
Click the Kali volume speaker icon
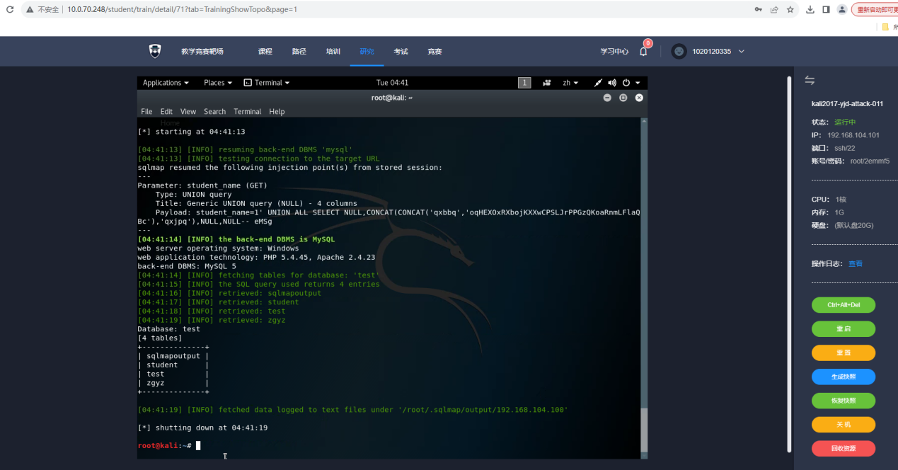(612, 83)
